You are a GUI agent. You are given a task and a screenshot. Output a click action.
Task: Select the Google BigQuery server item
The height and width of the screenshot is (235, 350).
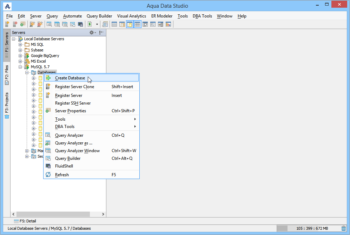click(x=45, y=56)
